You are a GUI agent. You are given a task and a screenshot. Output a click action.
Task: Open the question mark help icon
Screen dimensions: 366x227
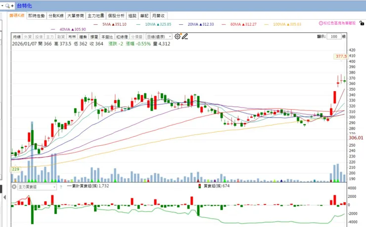tap(61, 187)
